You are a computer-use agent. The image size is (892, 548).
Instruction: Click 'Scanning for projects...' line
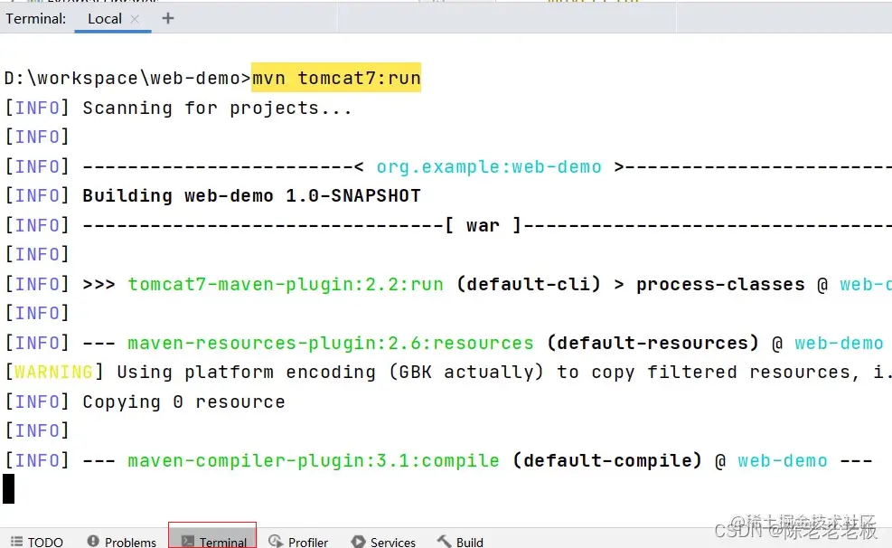click(217, 108)
